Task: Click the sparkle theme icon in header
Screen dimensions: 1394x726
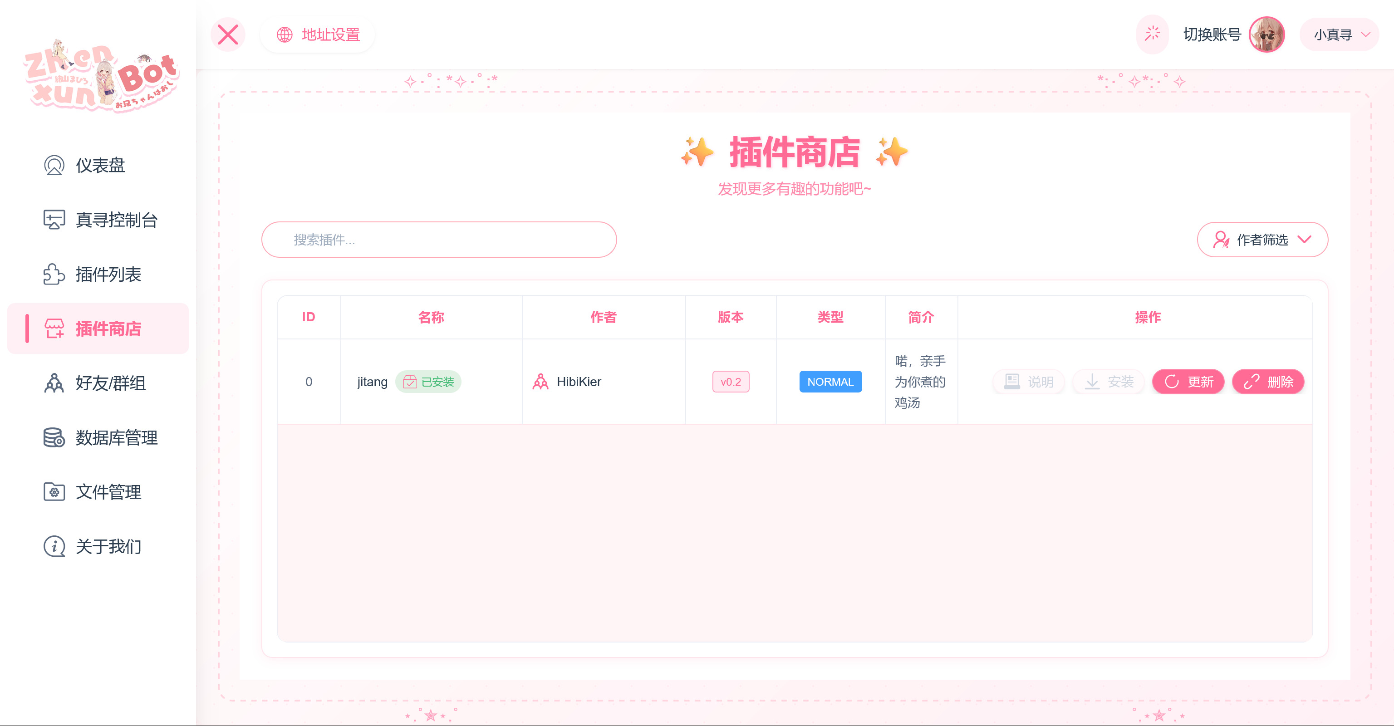Action: 1152,34
